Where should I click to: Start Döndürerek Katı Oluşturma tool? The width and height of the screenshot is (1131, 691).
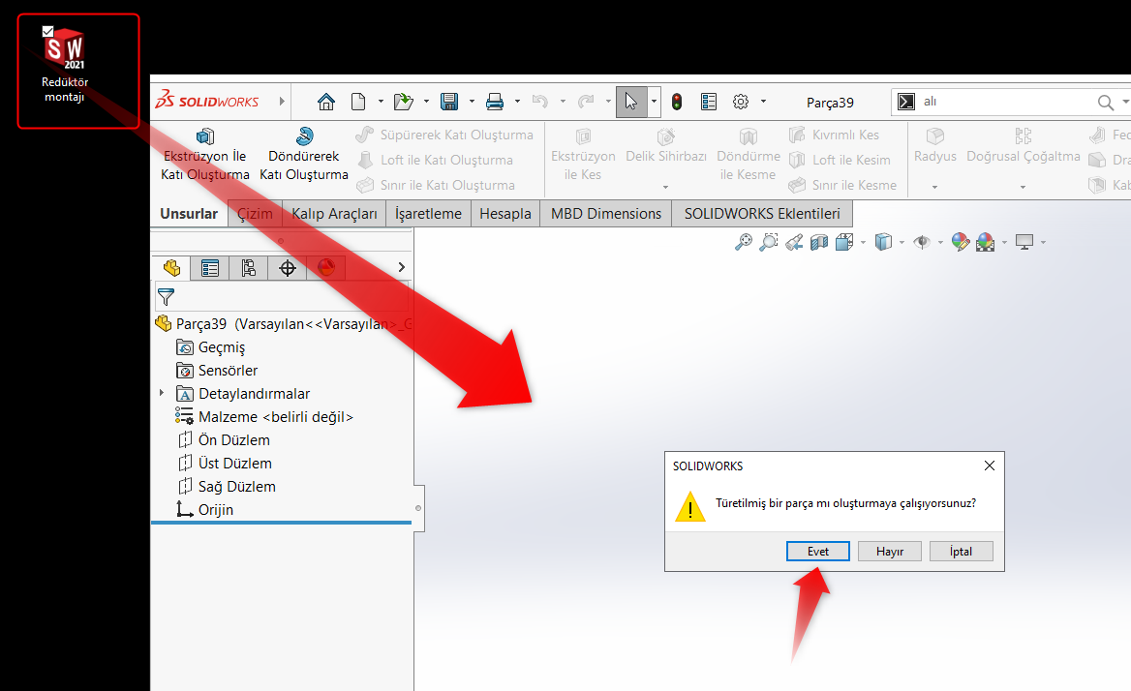(304, 154)
